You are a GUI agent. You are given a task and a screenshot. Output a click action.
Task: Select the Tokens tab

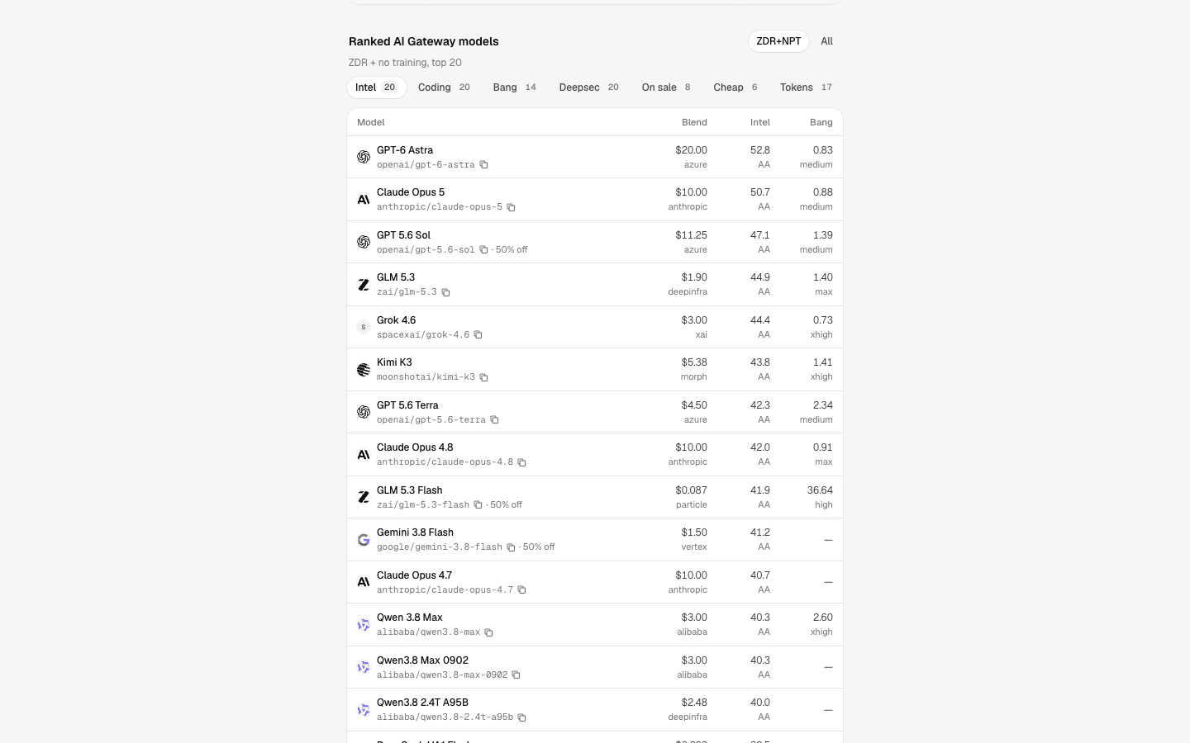[806, 88]
